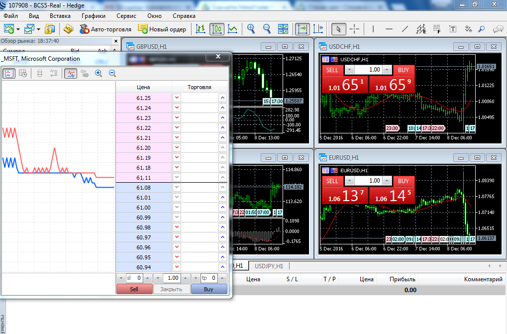This screenshot has width=507, height=334.
Task: Pick the vertical line drawing tool
Action: 373,29
